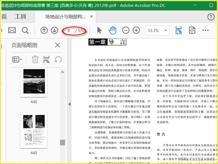Open thumbnail panel options menu
218x164 pixels.
[17, 60]
